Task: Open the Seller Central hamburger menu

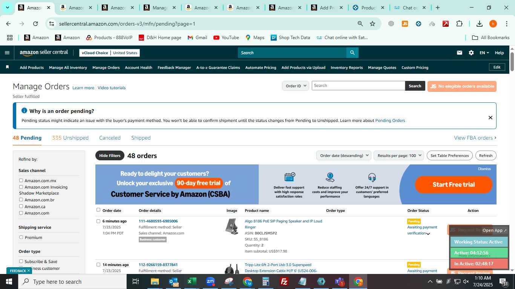Action: (x=7, y=53)
